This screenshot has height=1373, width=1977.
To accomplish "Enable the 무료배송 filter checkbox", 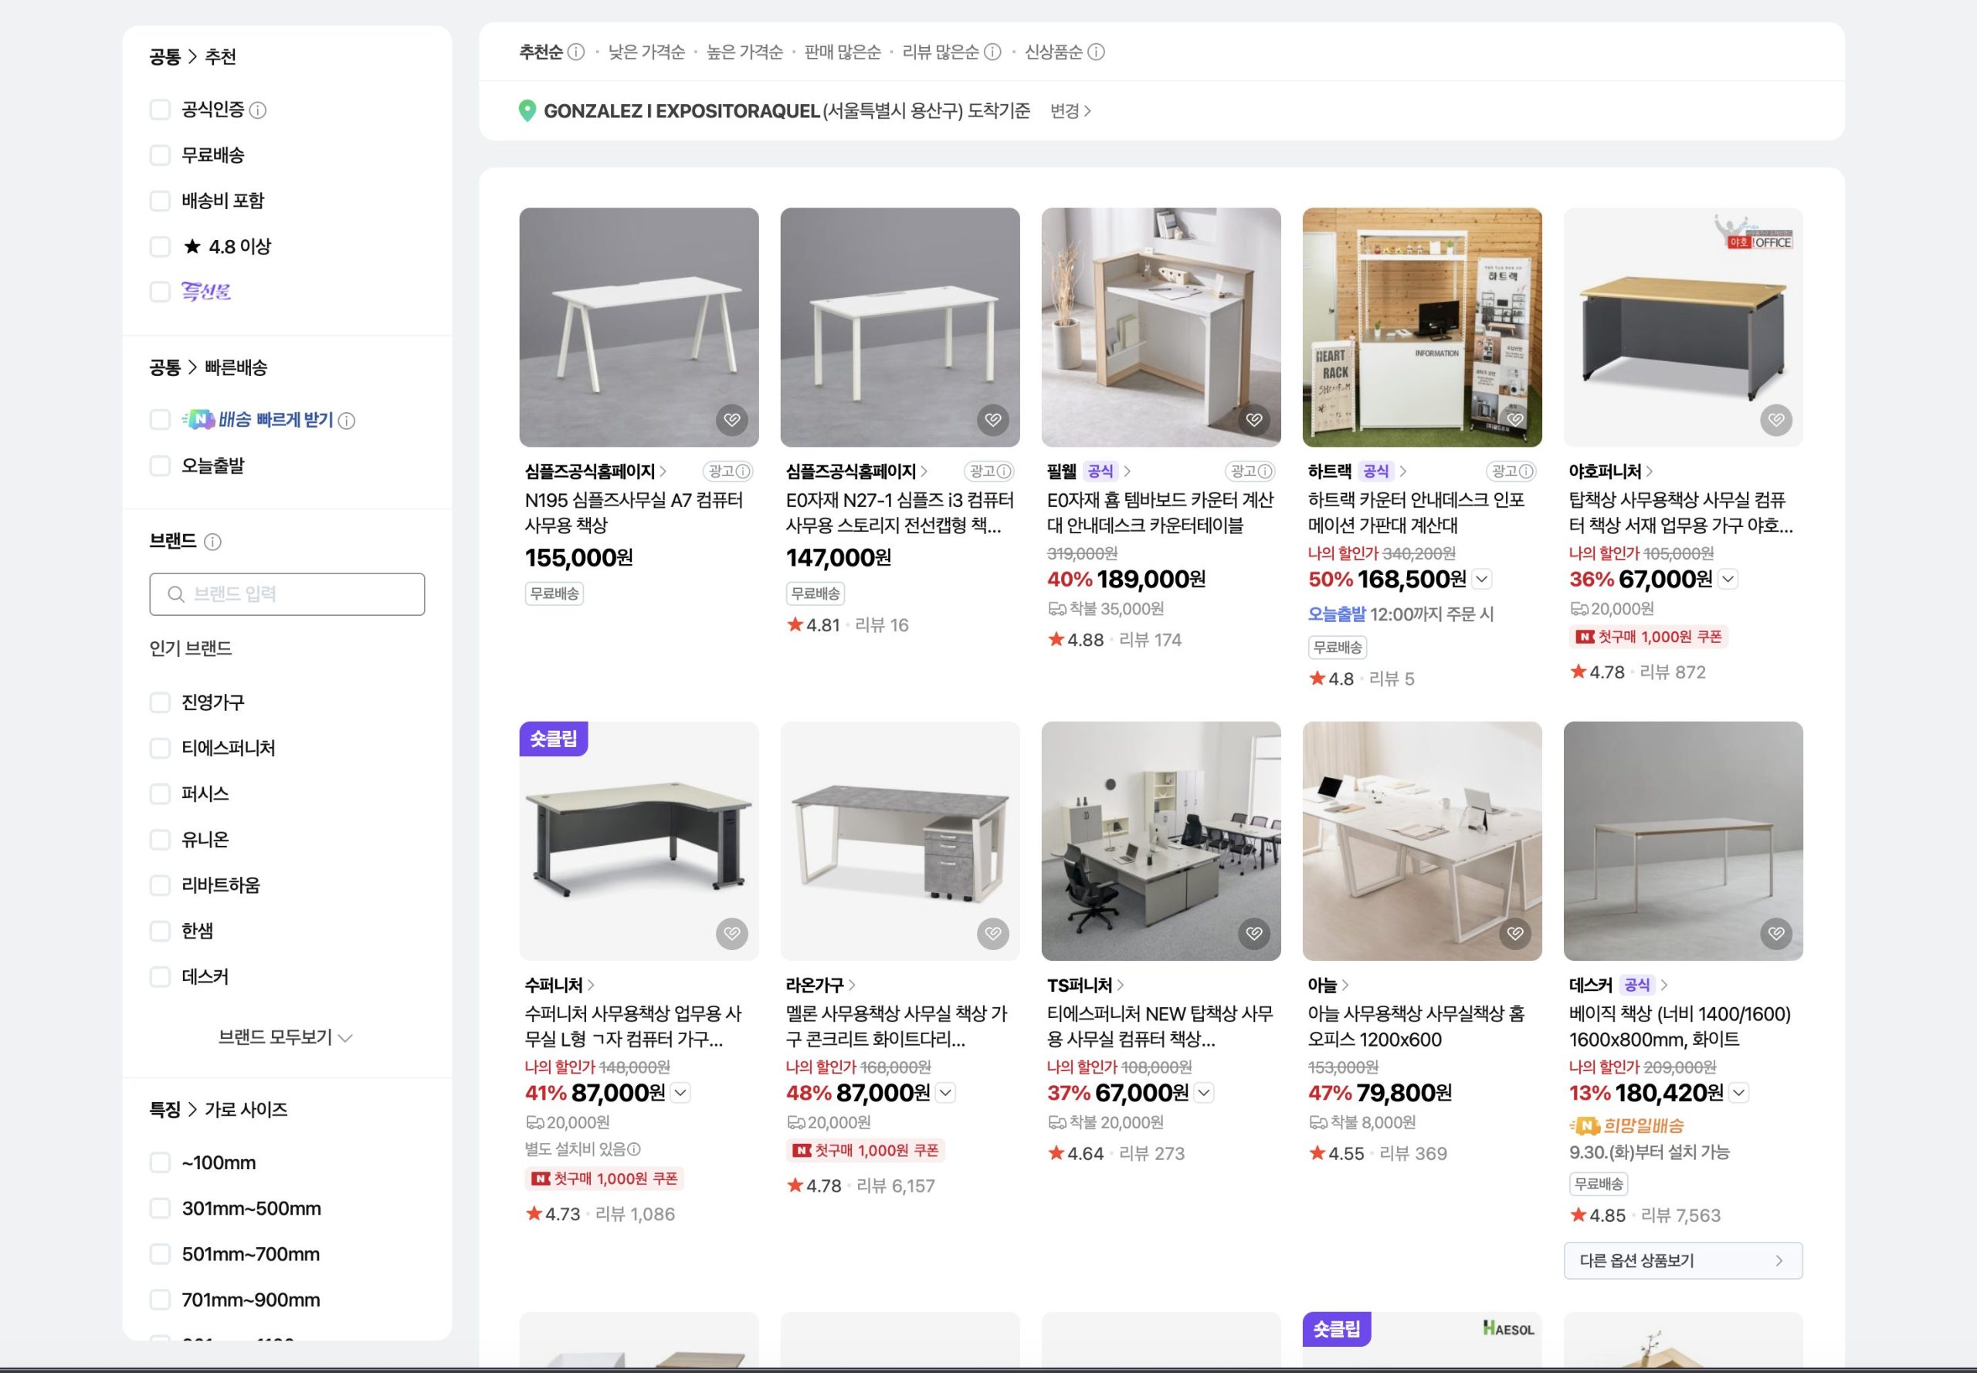I will 160,156.
